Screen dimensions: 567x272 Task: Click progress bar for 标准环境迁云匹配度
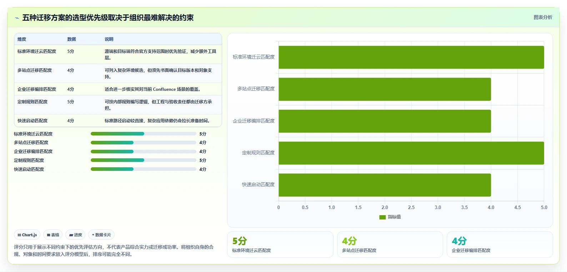pos(144,134)
